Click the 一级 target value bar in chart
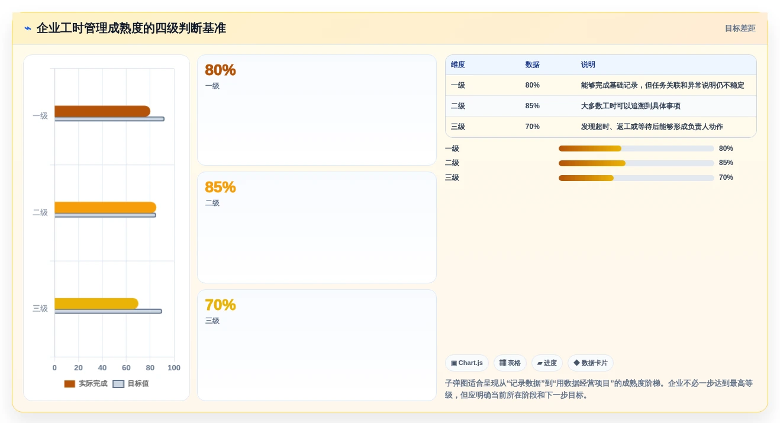 (x=109, y=119)
